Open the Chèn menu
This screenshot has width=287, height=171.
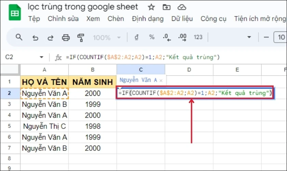[x=116, y=19]
